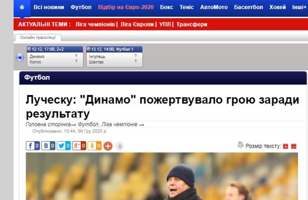The image size is (308, 200).
Task: Click the Головна сторінка breadcrumb
Action: (x=48, y=124)
